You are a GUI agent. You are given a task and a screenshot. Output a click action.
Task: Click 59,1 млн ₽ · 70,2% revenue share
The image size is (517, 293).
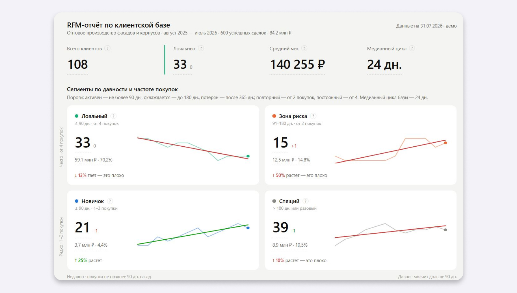click(x=93, y=160)
